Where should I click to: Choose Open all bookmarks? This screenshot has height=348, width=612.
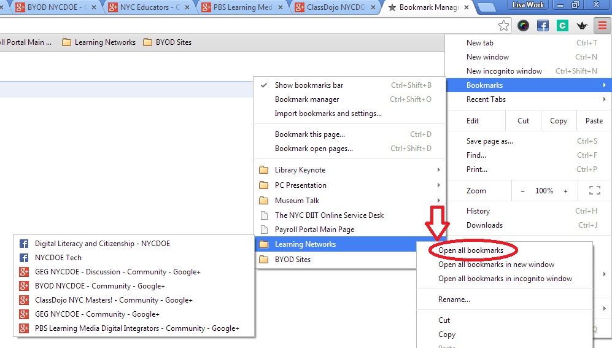coord(505,250)
